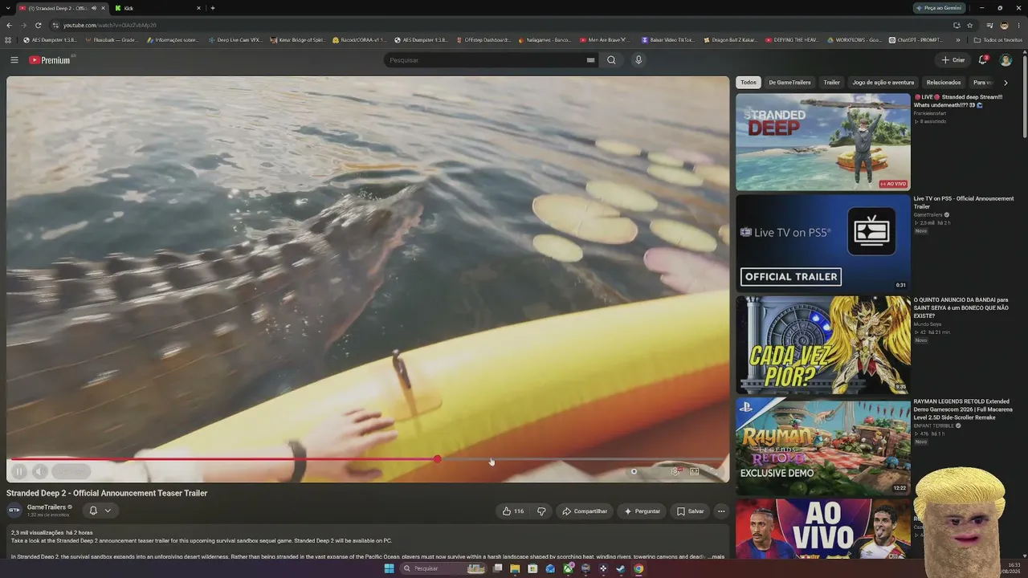Go back in browser history
The height and width of the screenshot is (578, 1028).
click(x=9, y=25)
